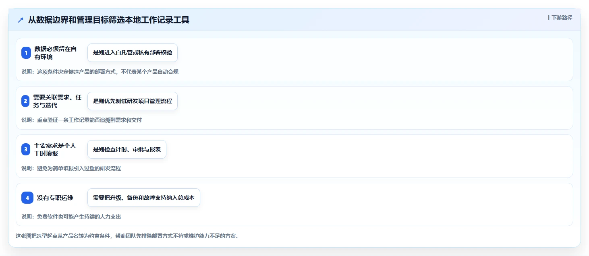Viewport: 589px width, 256px height.
Task: Click the 是则进入自托管或私有部署核验 pill
Action: [x=133, y=53]
